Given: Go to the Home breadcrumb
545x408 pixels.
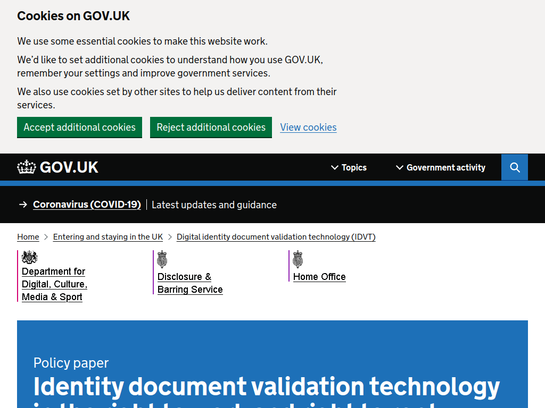Looking at the screenshot, I should (28, 237).
